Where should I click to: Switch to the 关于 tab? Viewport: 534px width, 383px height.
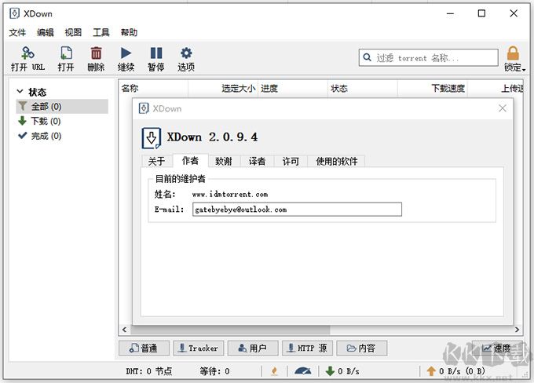pyautogui.click(x=156, y=161)
